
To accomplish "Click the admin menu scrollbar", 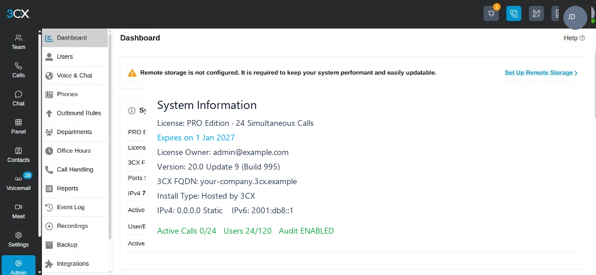I will pos(110,136).
